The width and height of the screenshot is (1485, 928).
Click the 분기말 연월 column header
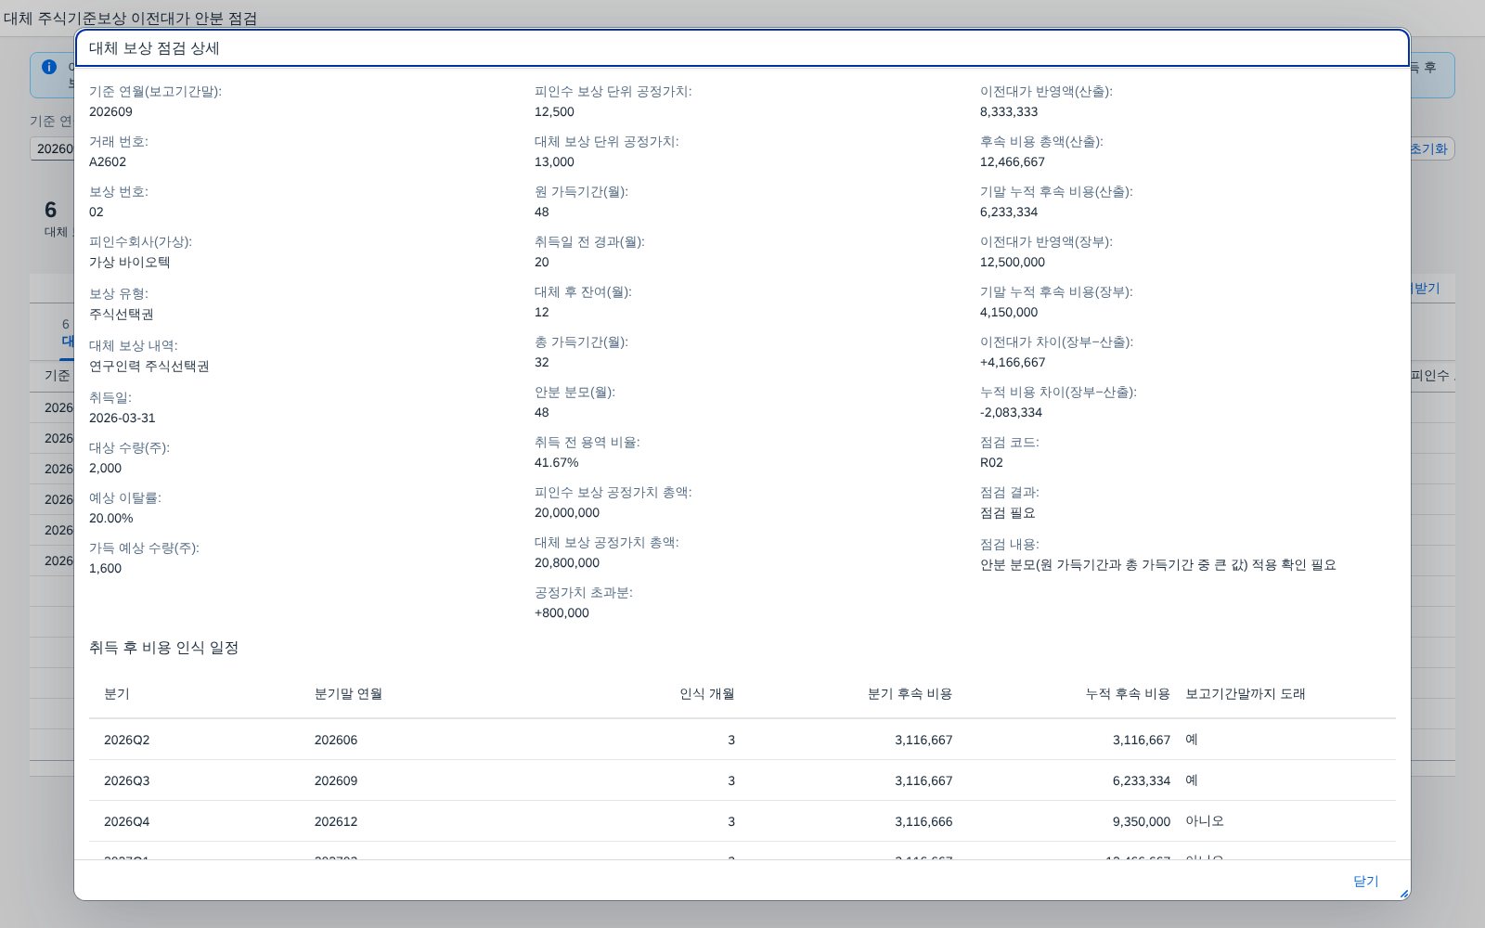[348, 693]
